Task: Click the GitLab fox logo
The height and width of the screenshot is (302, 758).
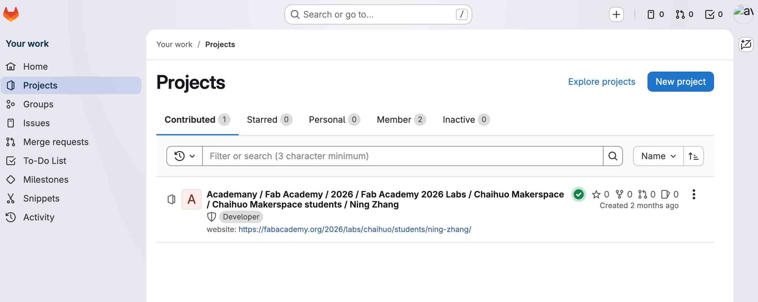Action: [x=11, y=14]
